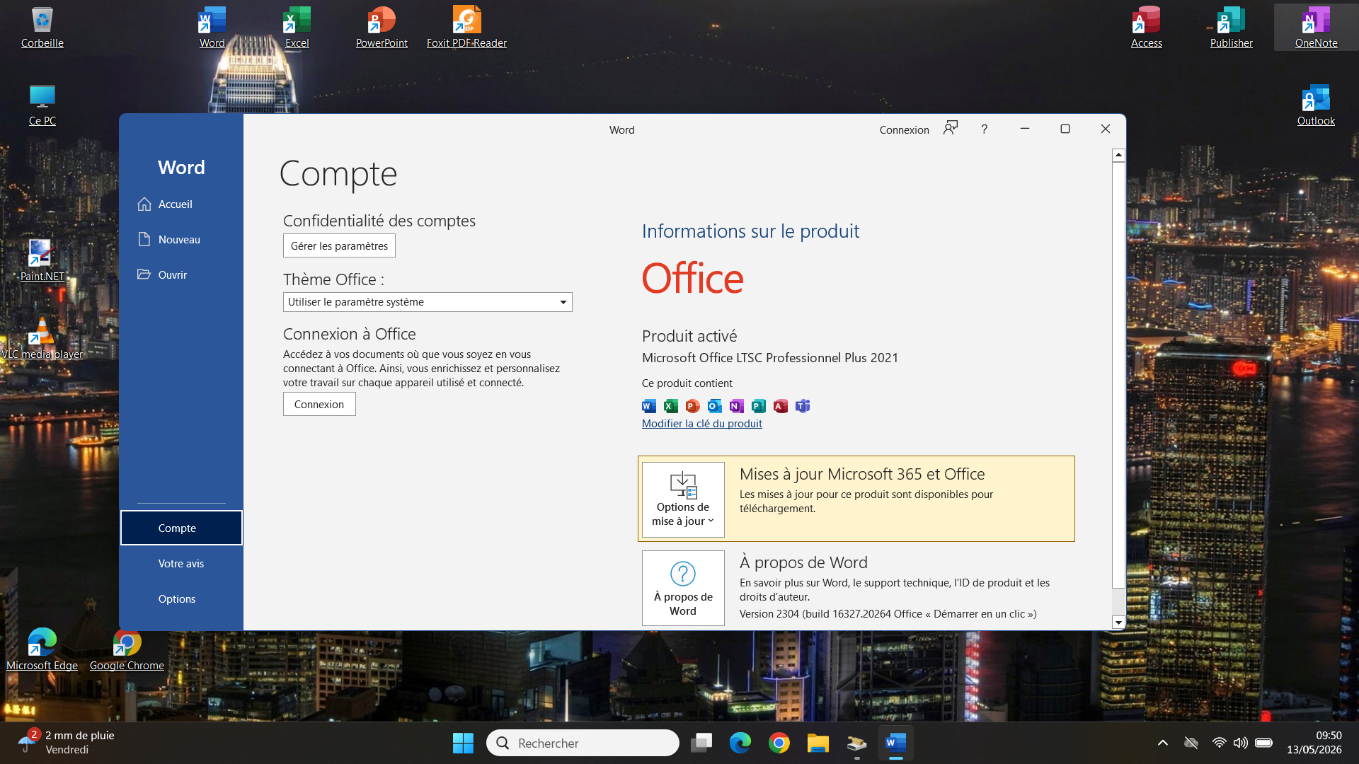Select the Paint.NET desktop icon
The width and height of the screenshot is (1359, 764).
[x=42, y=261]
